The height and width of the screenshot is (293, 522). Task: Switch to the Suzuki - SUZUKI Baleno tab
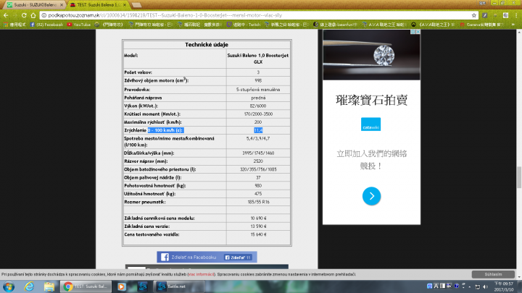pos(35,5)
